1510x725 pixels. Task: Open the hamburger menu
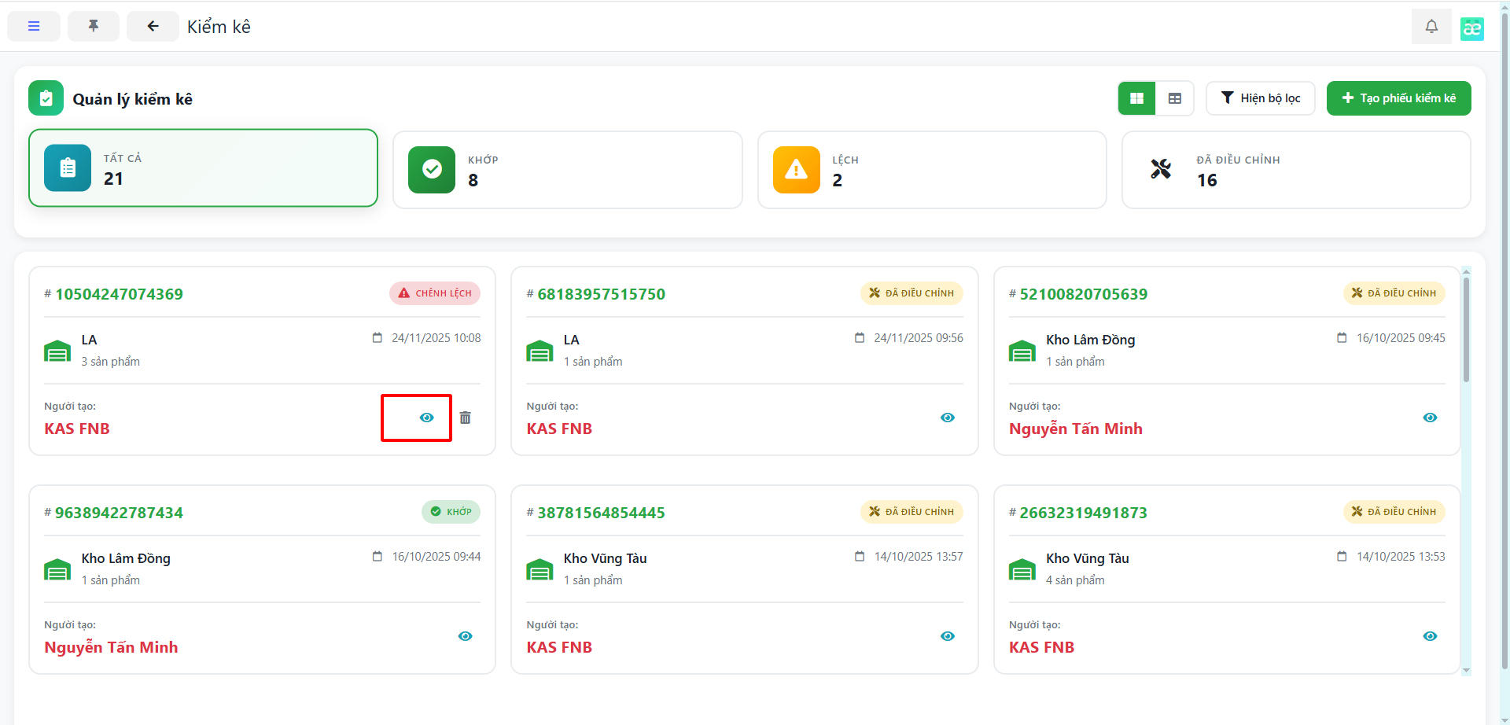(34, 26)
